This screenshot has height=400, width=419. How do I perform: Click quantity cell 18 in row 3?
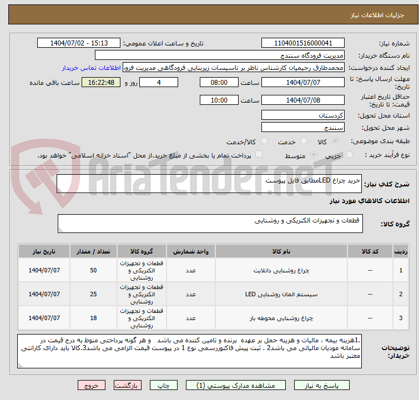coord(93,318)
